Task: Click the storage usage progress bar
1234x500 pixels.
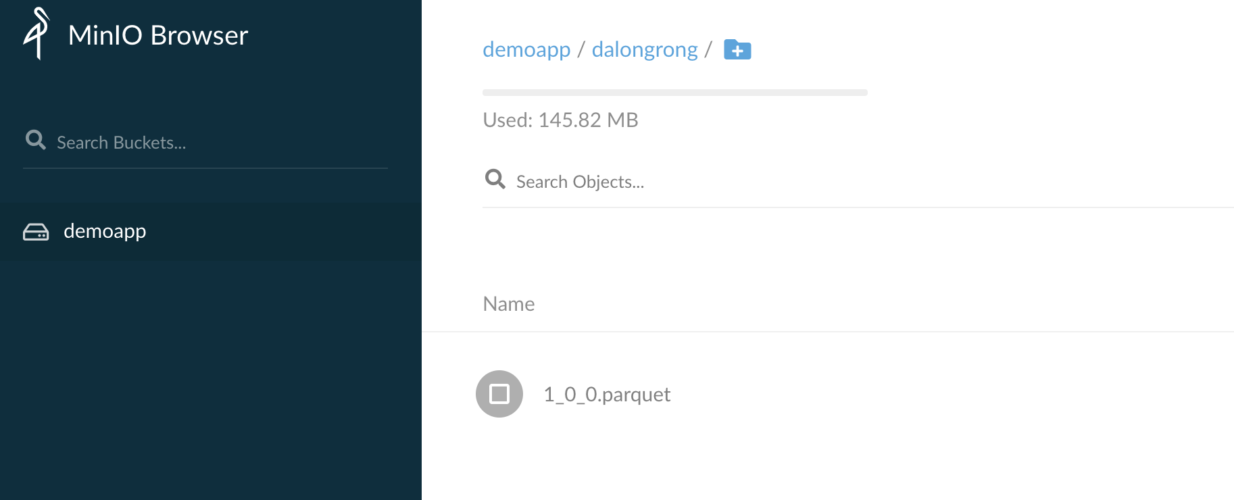Action: click(675, 93)
